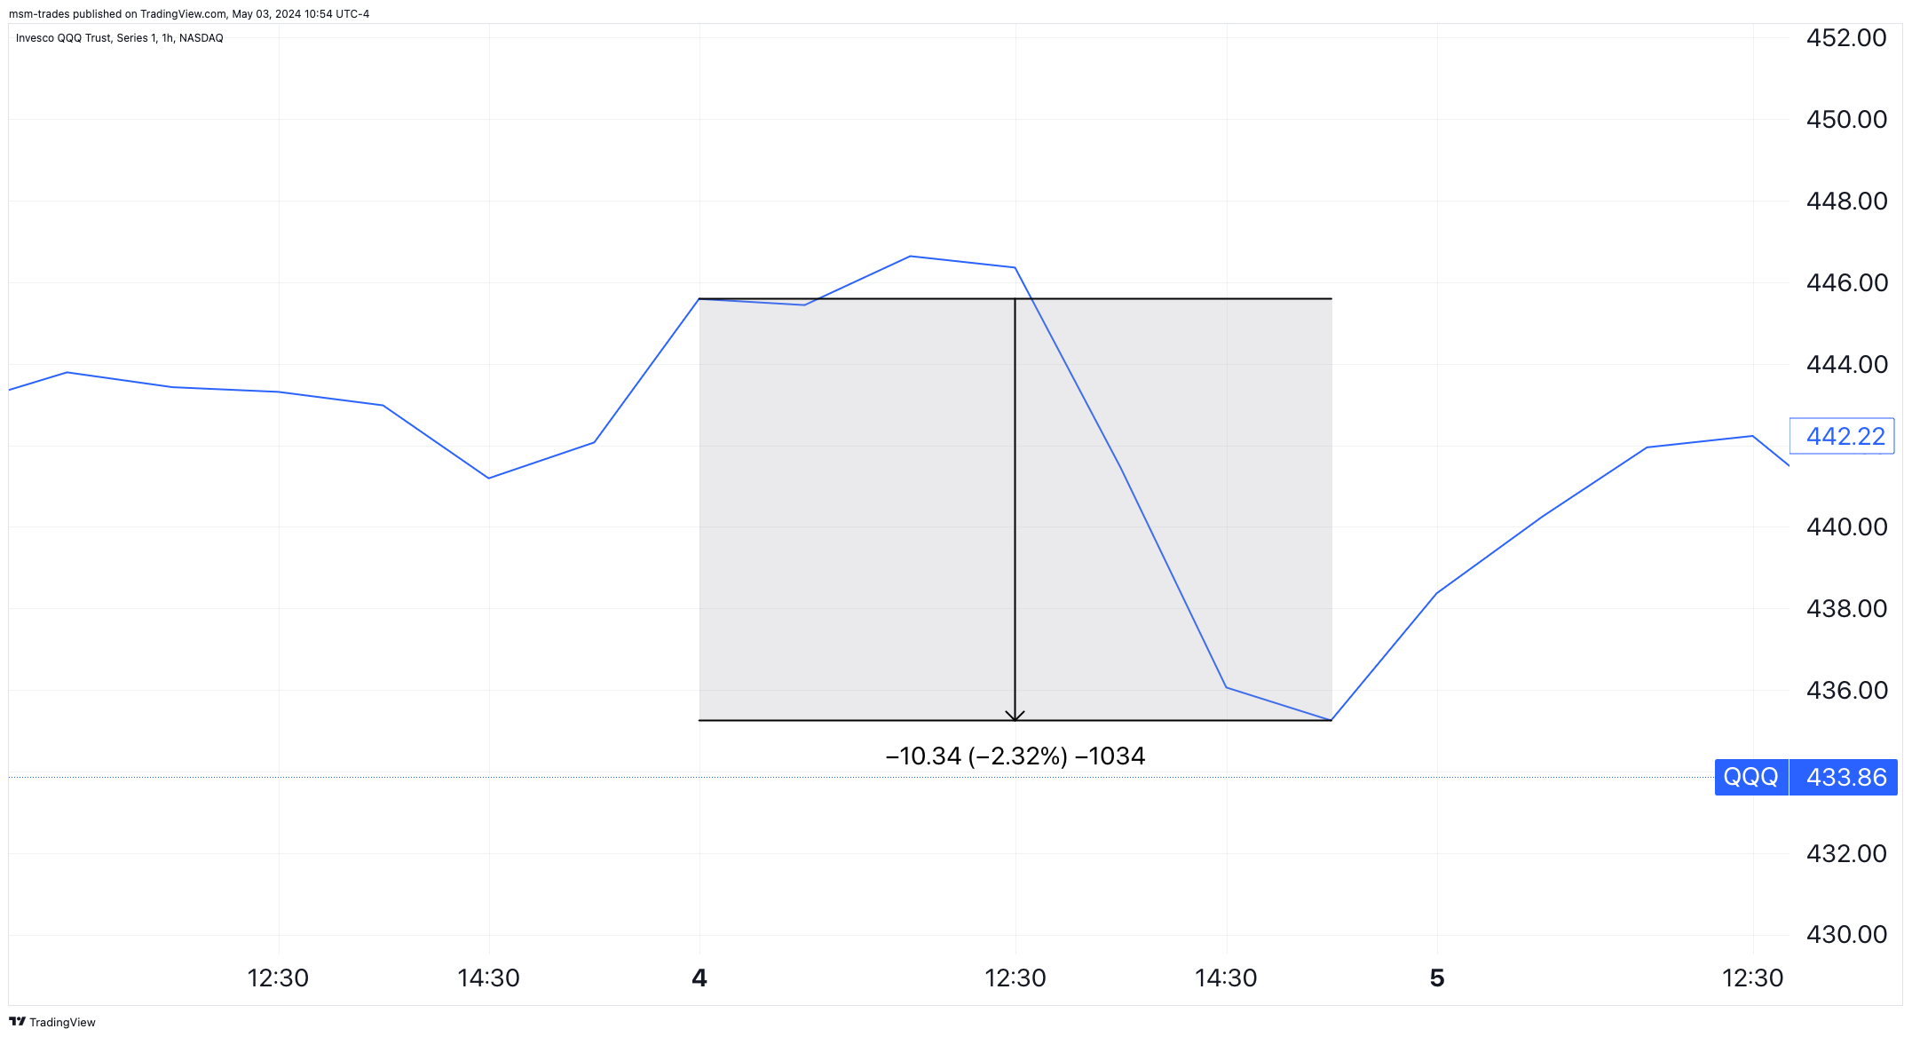Click the msm-trades published header text
Screen dimensions: 1912x1037
pyautogui.click(x=189, y=14)
